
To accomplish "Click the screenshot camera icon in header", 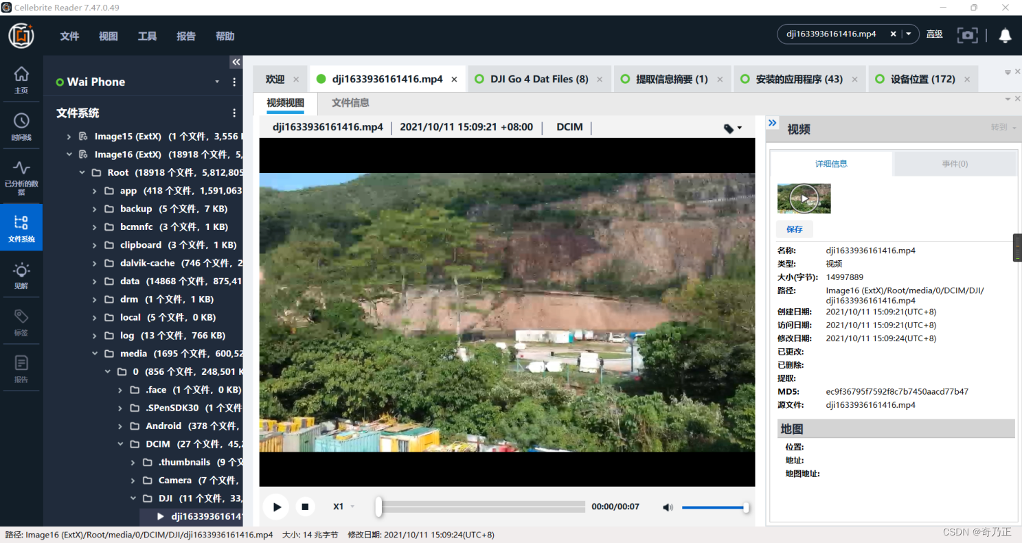I will tap(967, 35).
